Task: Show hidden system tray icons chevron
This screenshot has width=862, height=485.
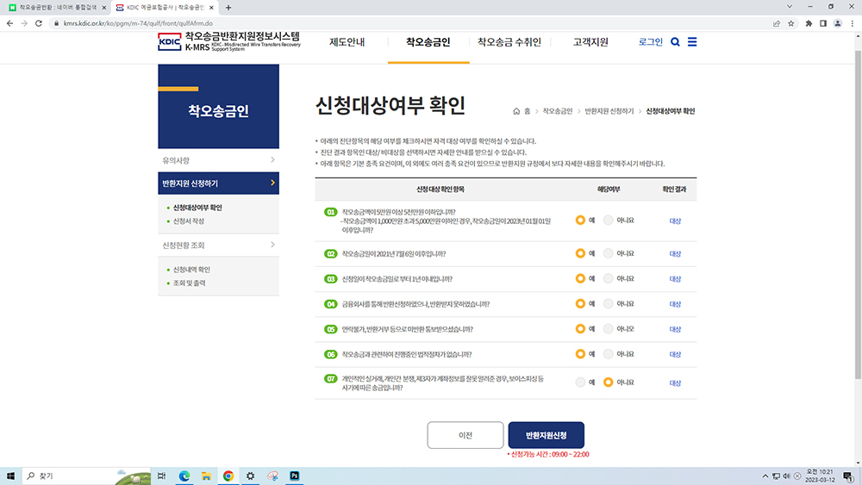Action: [765, 476]
